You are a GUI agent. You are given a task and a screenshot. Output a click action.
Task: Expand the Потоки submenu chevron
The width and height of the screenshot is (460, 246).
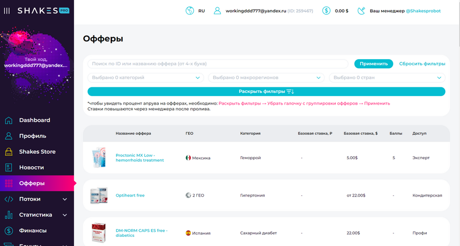click(65, 199)
